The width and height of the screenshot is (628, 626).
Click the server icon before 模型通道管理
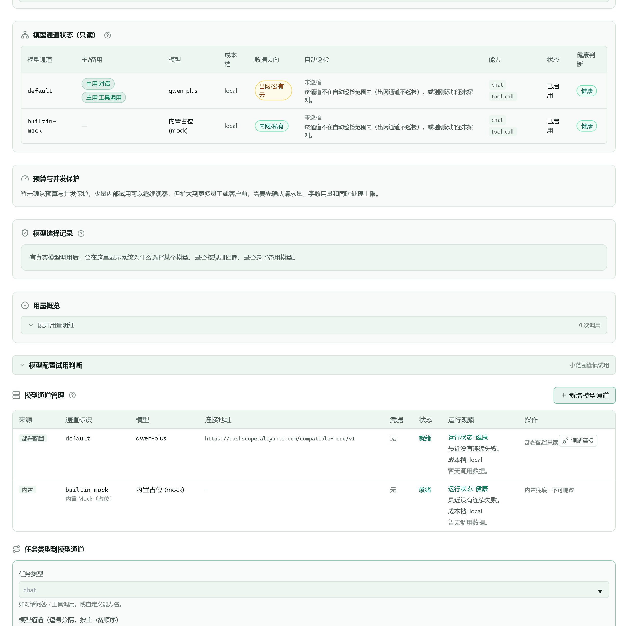pyautogui.click(x=16, y=395)
